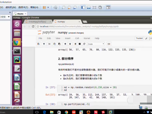Save and checkpoint the notebook
Viewport: 152px width, 114px height.
[x=38, y=44]
